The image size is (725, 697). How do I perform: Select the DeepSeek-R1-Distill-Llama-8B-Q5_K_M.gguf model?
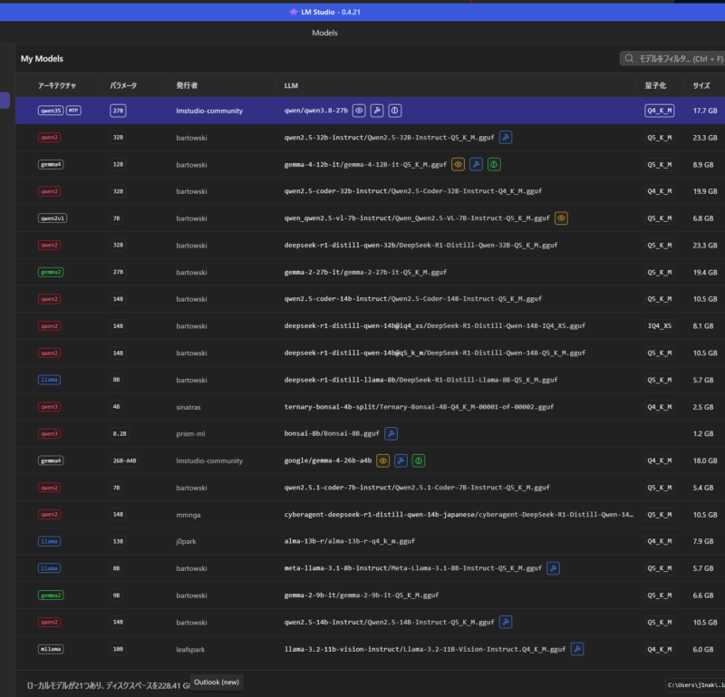tap(370, 380)
